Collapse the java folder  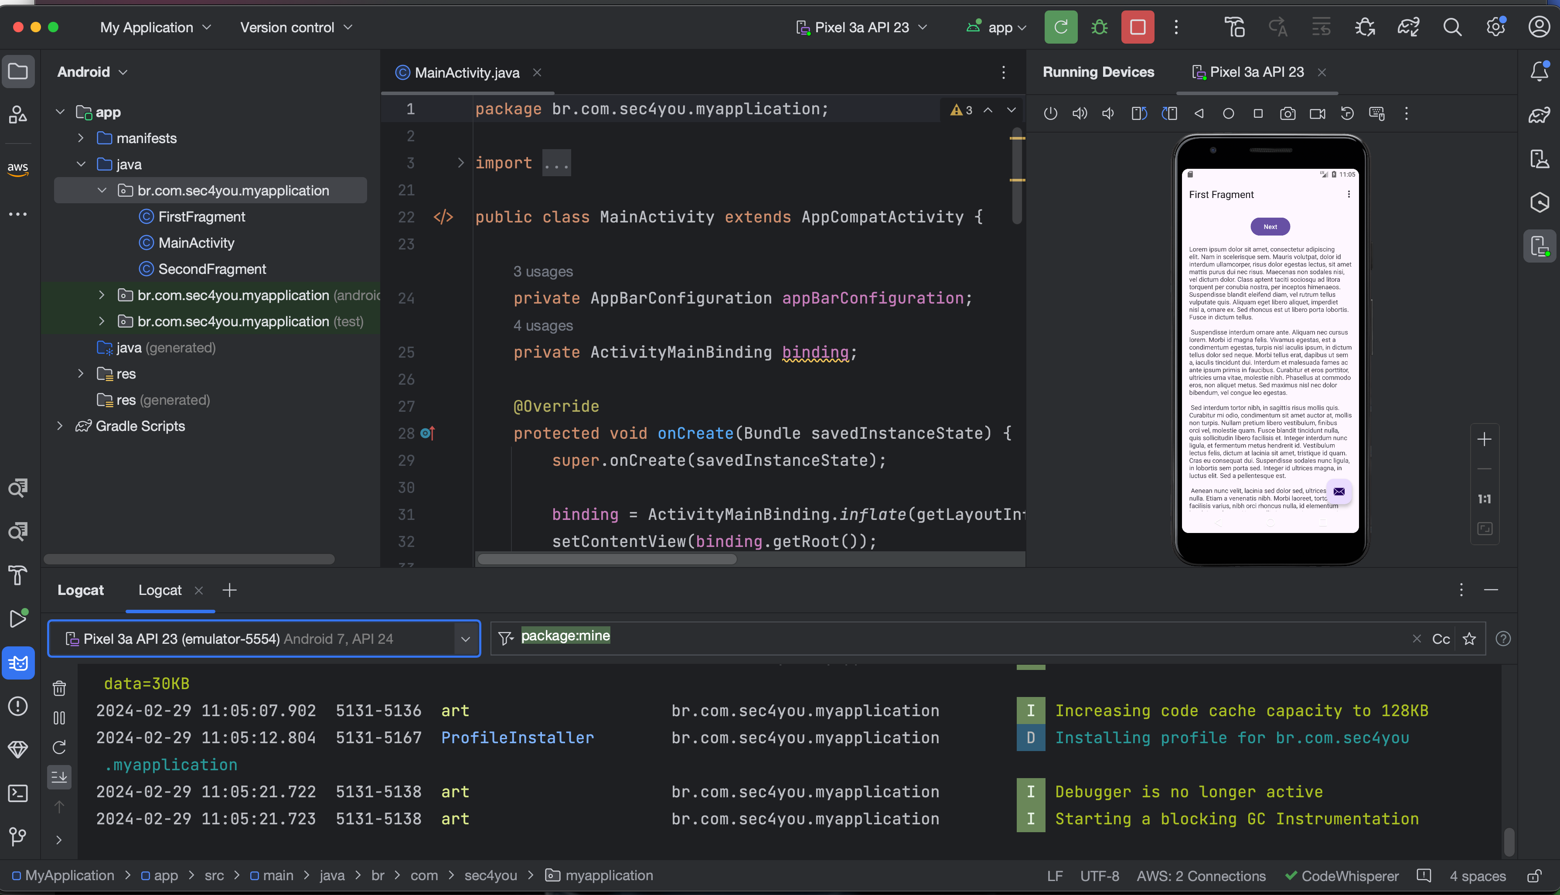(81, 164)
